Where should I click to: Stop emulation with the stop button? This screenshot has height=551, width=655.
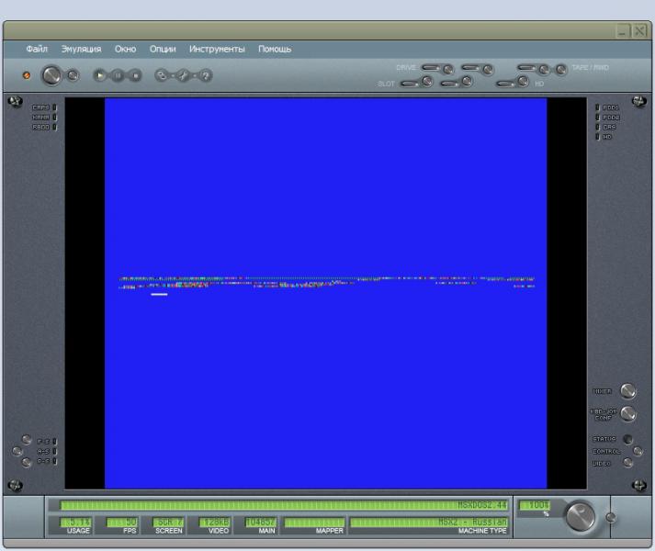click(x=135, y=76)
